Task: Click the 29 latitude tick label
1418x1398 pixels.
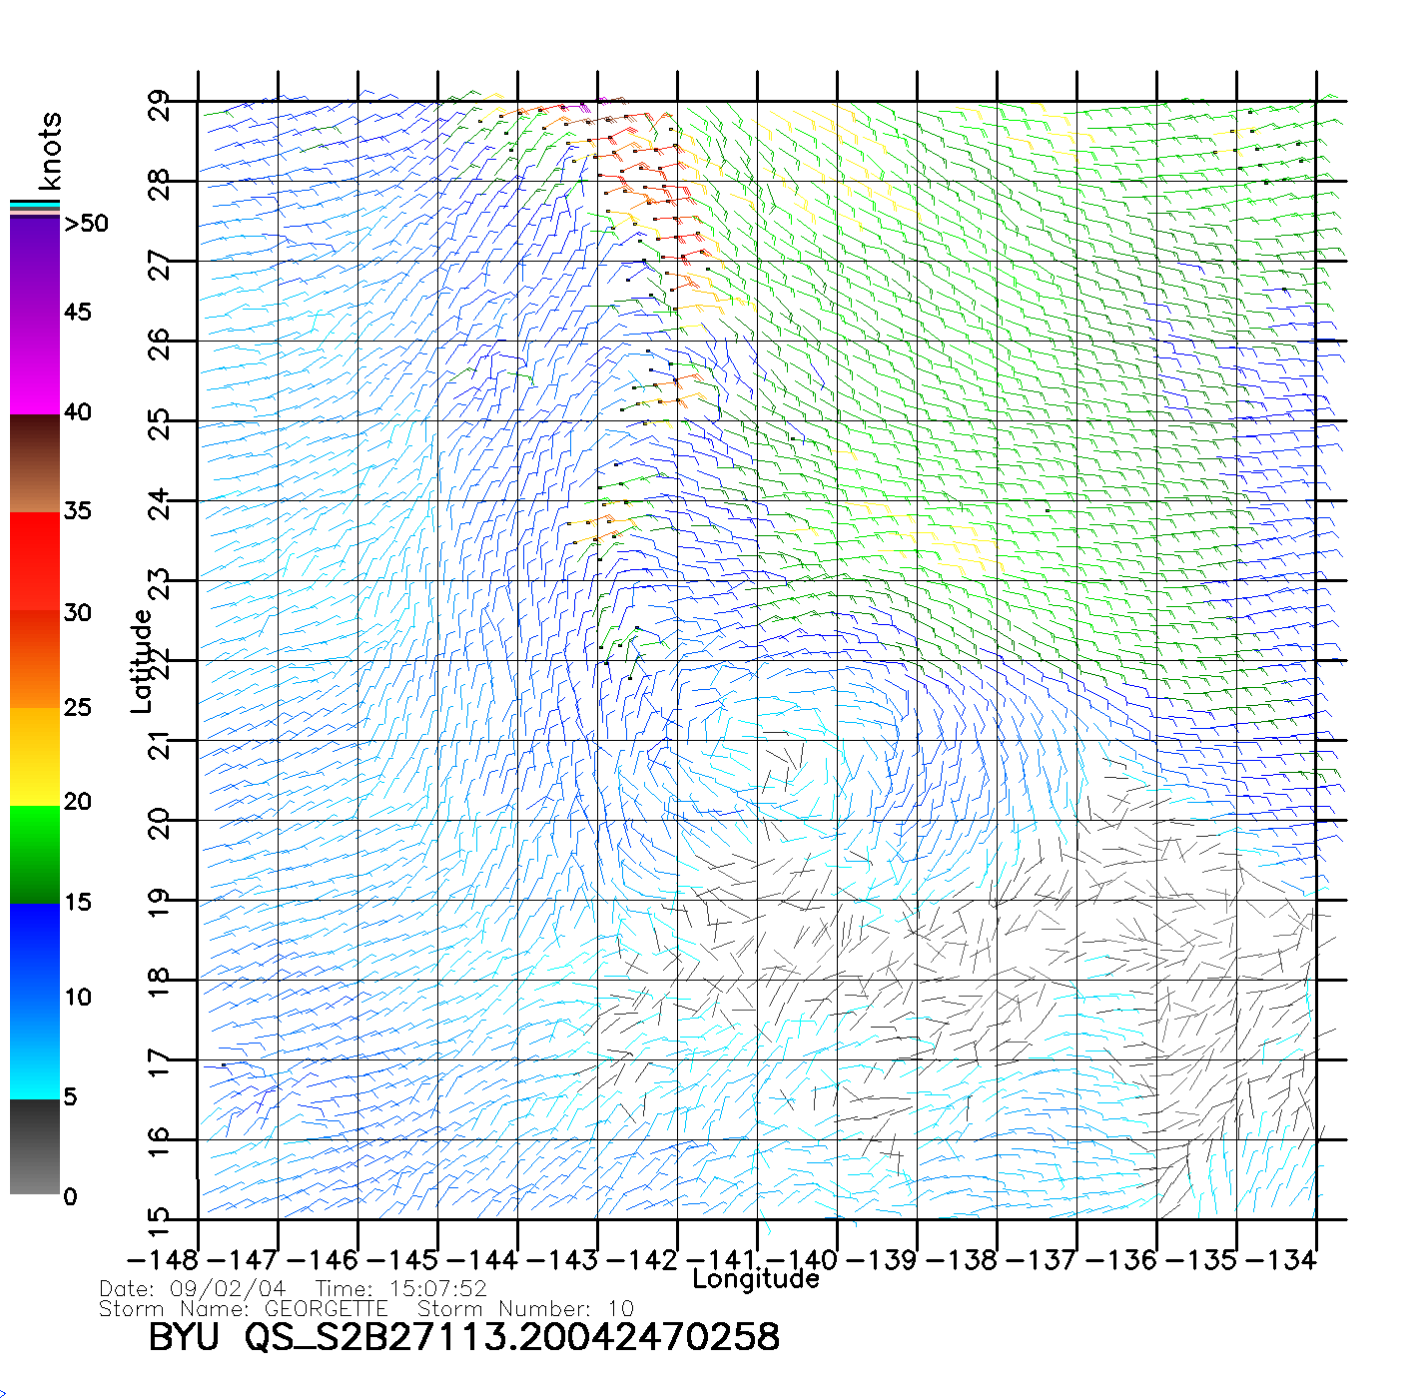Action: 160,106
